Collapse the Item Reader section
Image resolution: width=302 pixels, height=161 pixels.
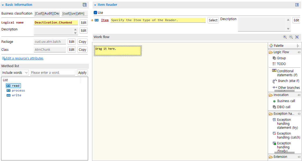point(95,5)
